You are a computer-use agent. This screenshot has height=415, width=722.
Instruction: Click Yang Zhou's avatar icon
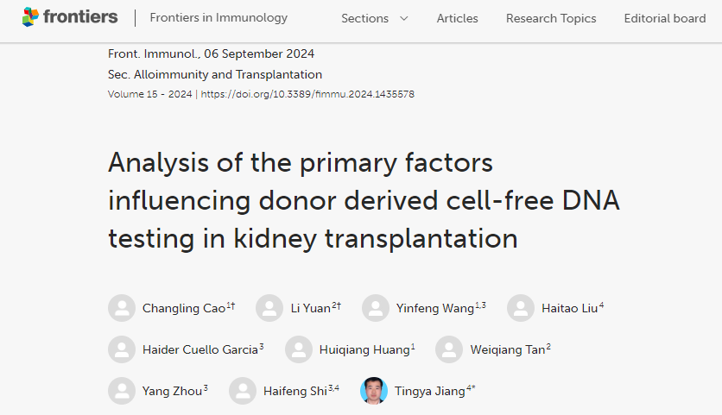click(122, 391)
